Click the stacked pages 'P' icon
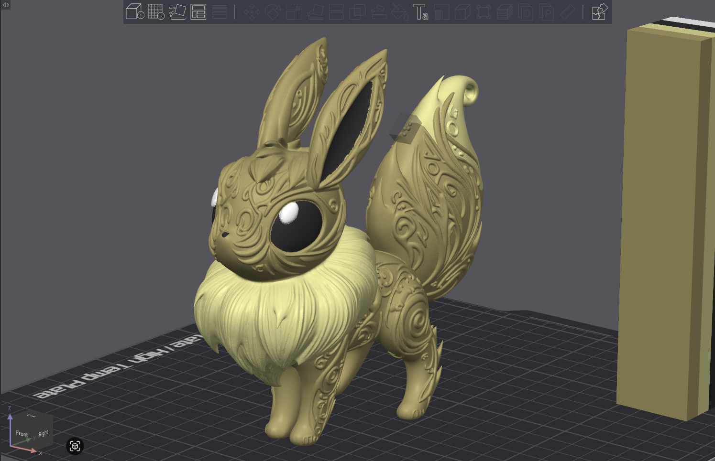This screenshot has height=461, width=715. click(x=547, y=11)
